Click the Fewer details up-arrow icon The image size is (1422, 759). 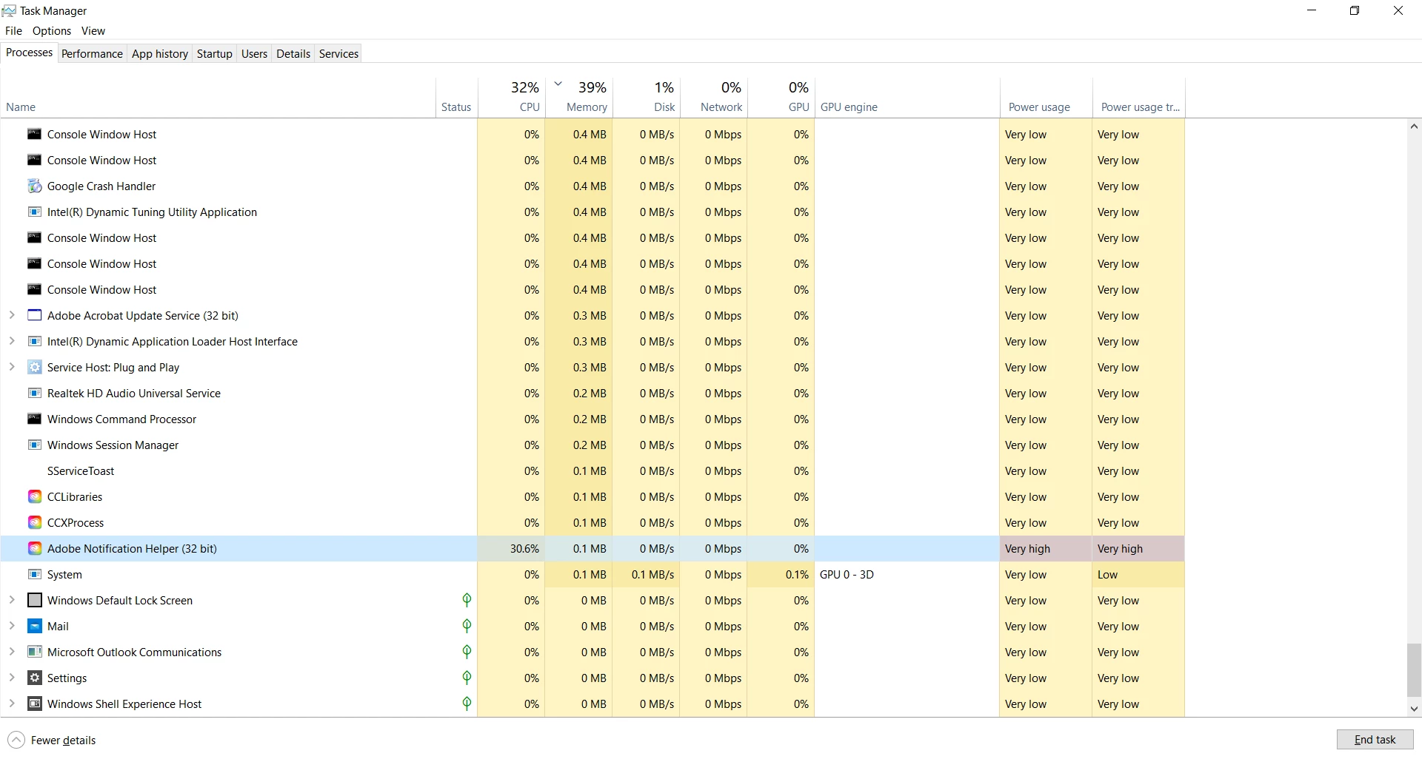tap(16, 740)
